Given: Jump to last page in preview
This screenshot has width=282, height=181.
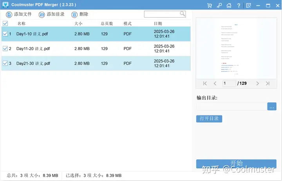Looking at the screenshot, I should pos(268,83).
